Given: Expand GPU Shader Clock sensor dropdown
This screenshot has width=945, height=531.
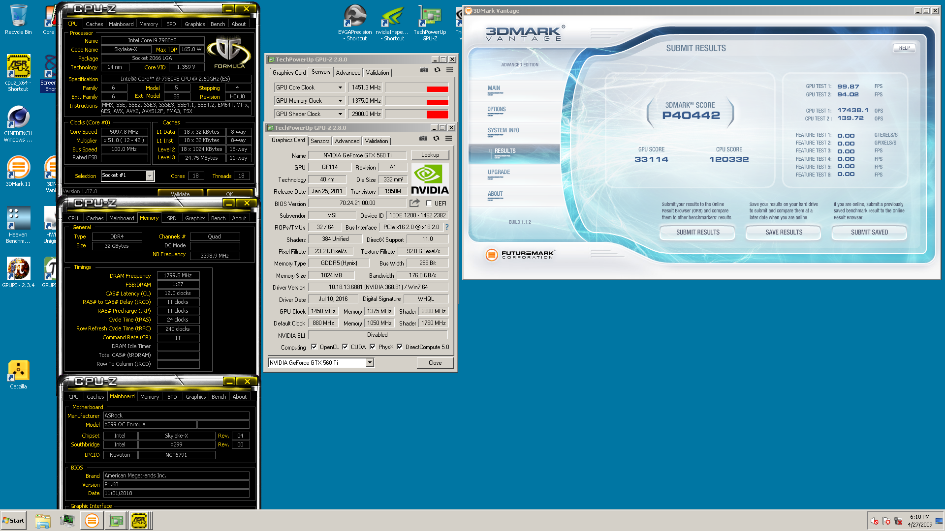Looking at the screenshot, I should 340,114.
